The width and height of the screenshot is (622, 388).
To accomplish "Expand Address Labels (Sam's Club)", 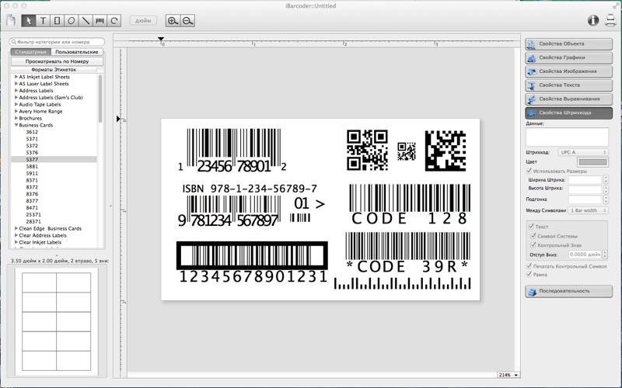I will click(16, 98).
